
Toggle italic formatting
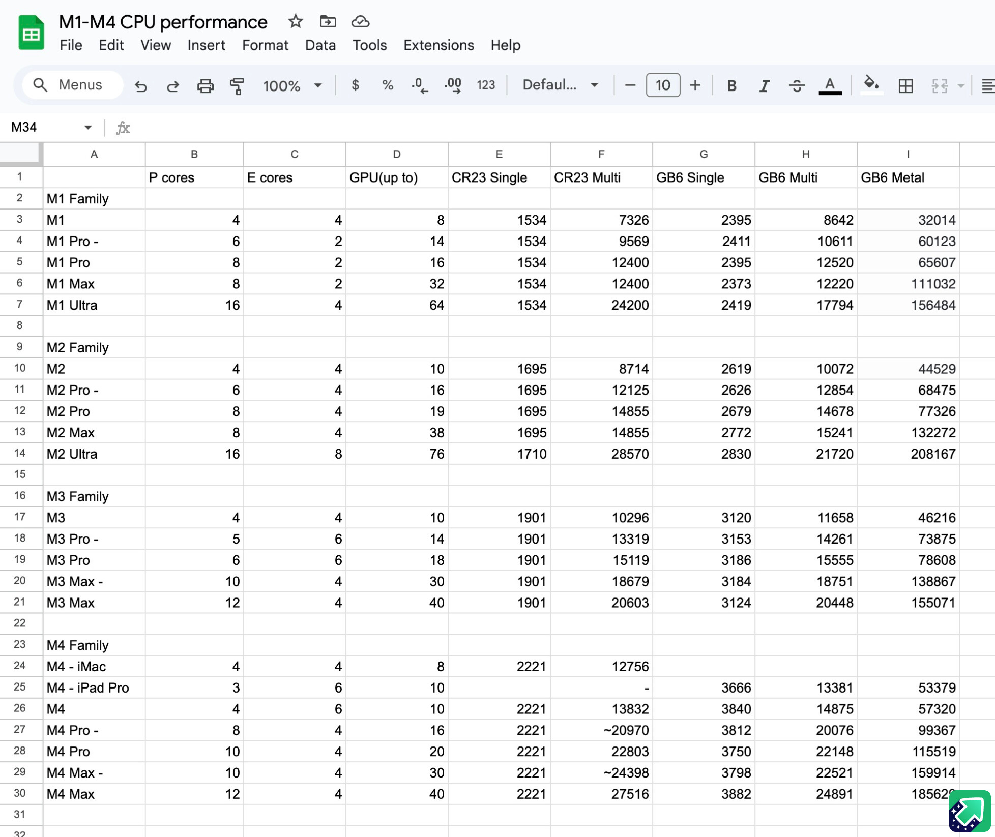click(764, 85)
